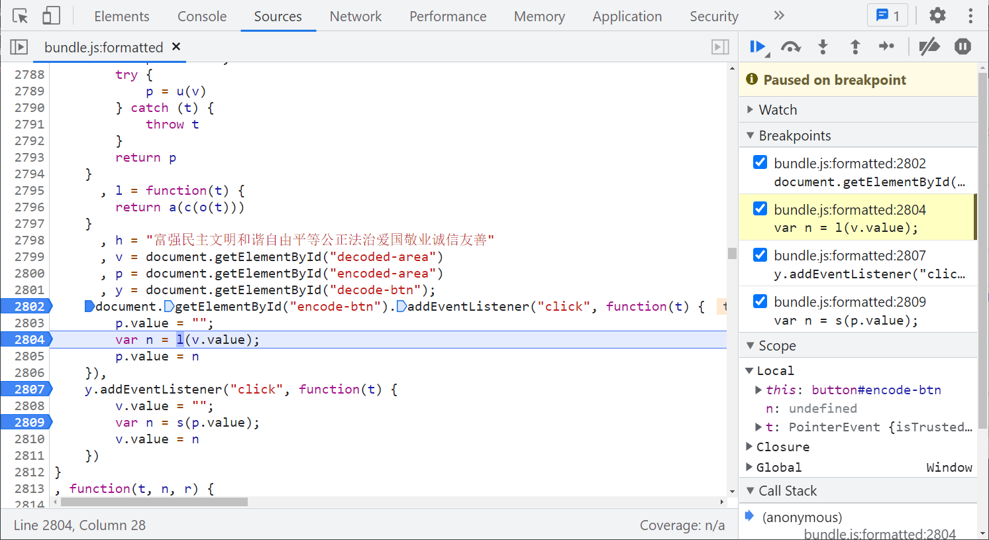
Task: Open the messages counter badge
Action: click(x=888, y=15)
